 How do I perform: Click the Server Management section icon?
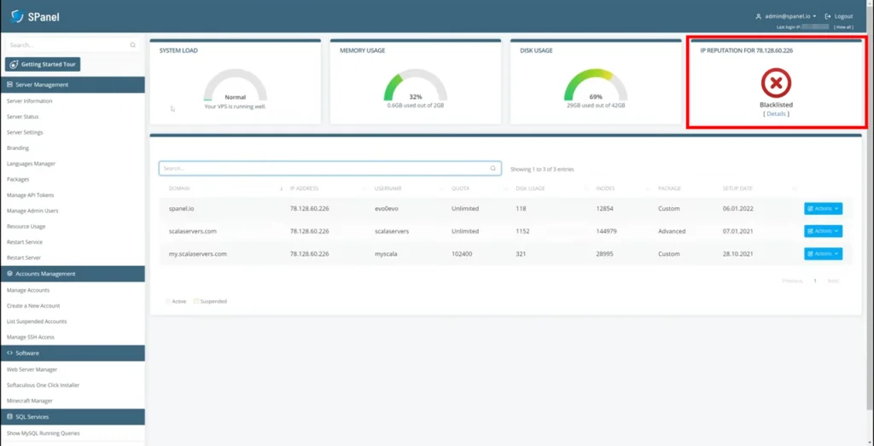(x=9, y=84)
